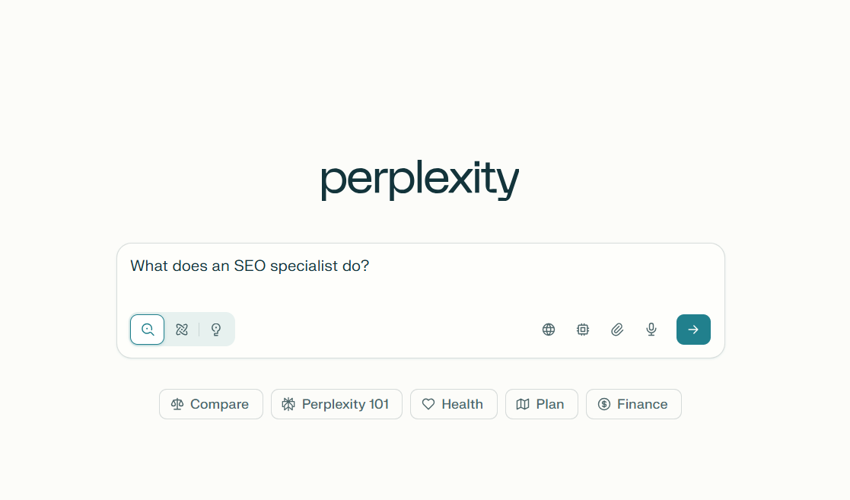Enable Reasoning mode with the lightbulb icon
This screenshot has width=850, height=500.
[216, 330]
